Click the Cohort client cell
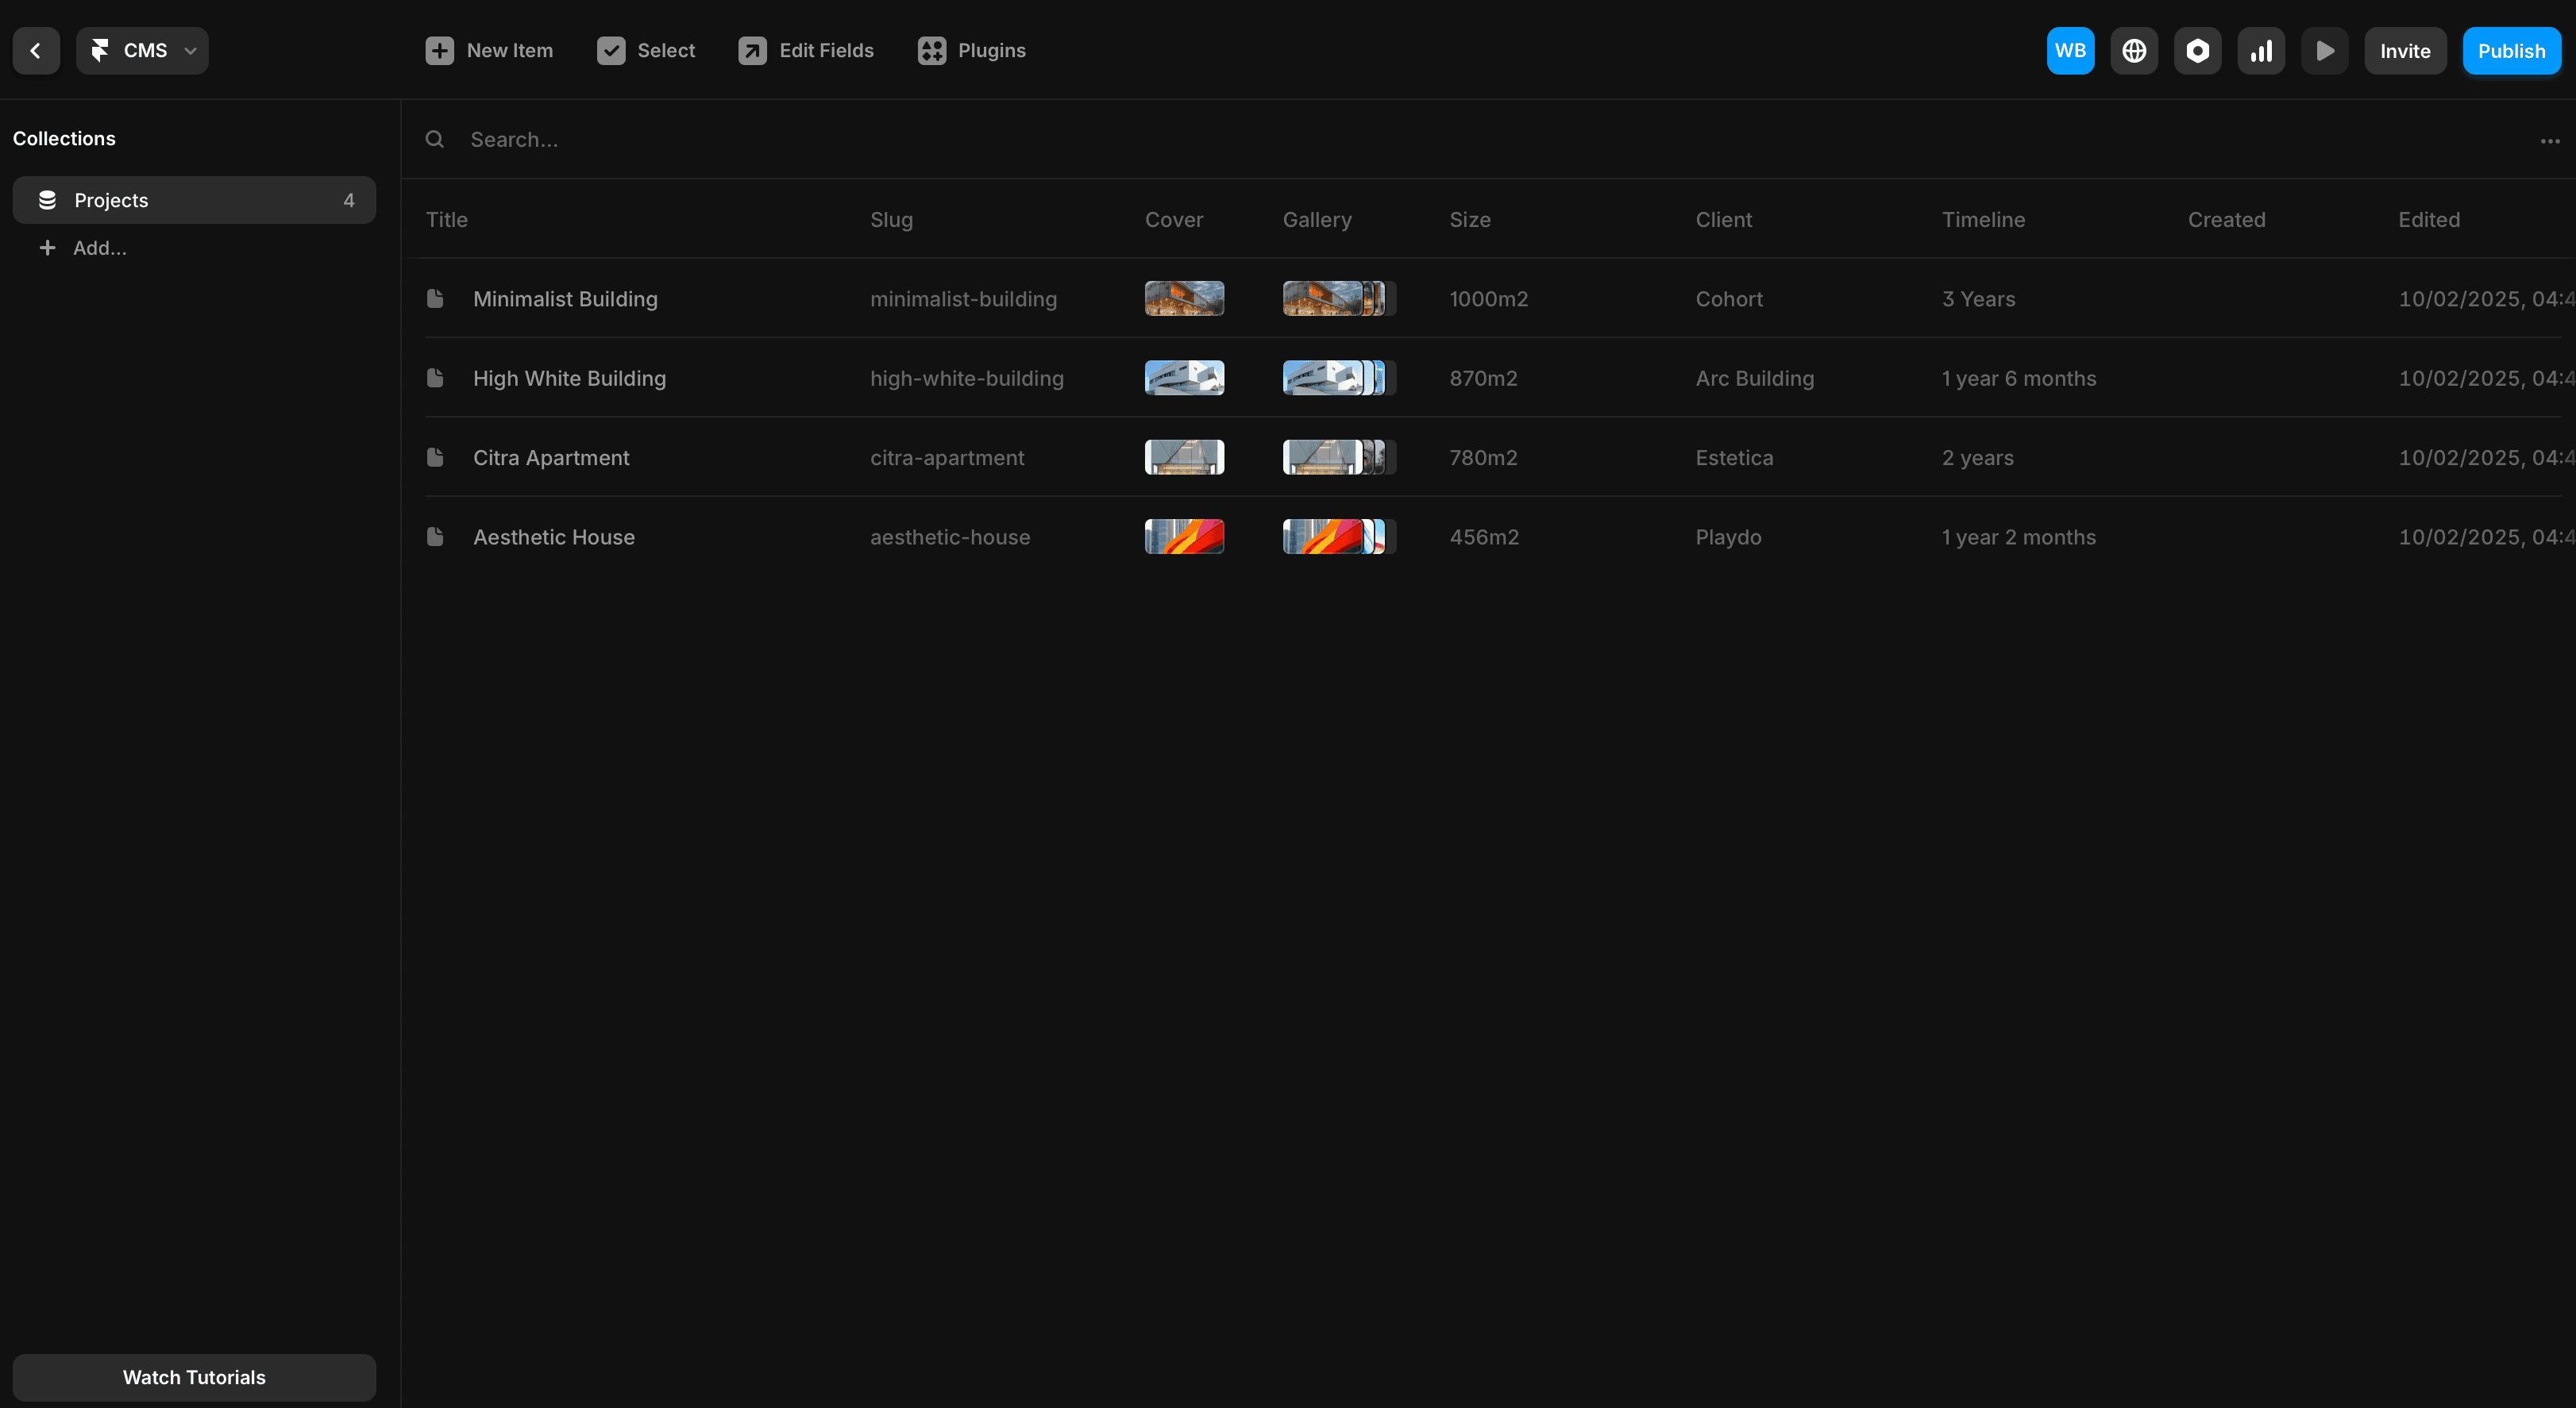 pos(1729,298)
